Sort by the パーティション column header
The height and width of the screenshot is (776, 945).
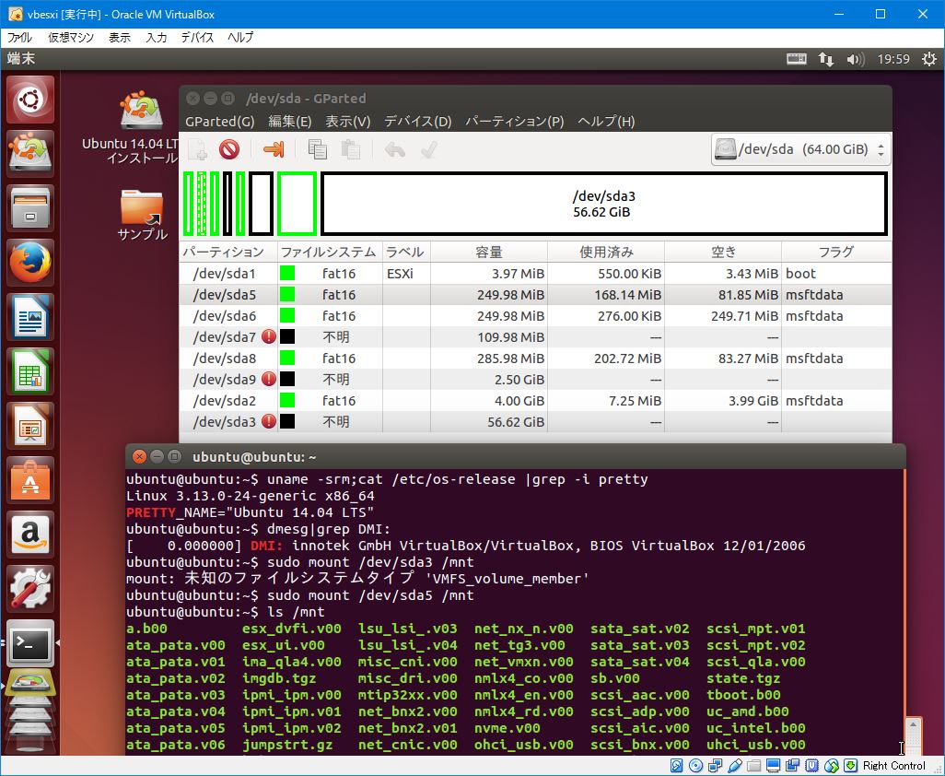click(x=228, y=252)
